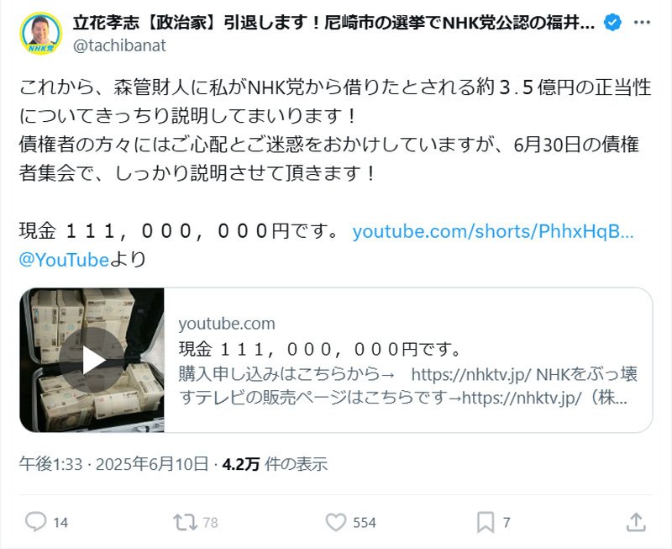Click the suitcase cash thumbnail image

(92, 361)
